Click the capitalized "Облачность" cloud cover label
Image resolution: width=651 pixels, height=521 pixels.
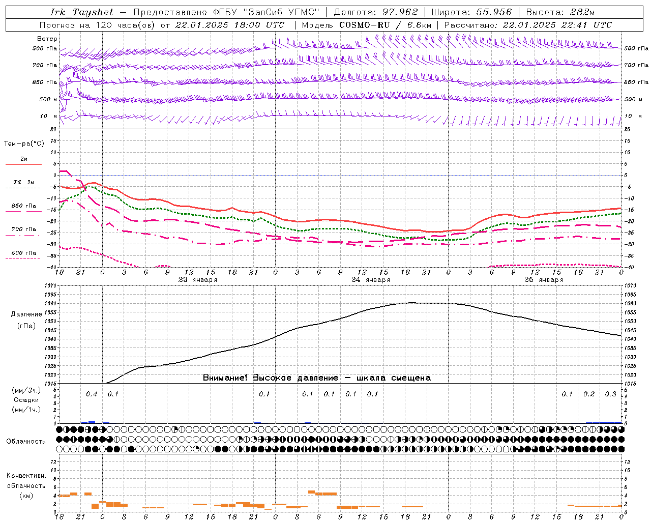tap(26, 441)
